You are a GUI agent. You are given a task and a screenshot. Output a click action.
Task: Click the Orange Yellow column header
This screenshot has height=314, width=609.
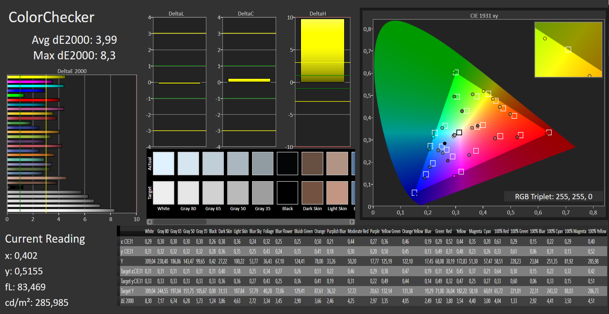point(412,231)
